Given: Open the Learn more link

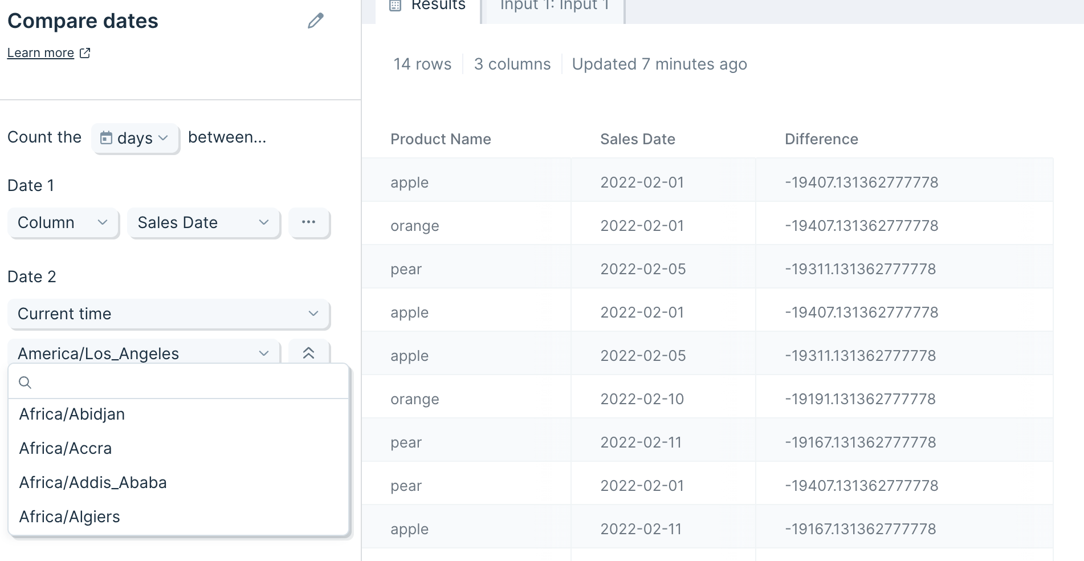Looking at the screenshot, I should point(40,53).
